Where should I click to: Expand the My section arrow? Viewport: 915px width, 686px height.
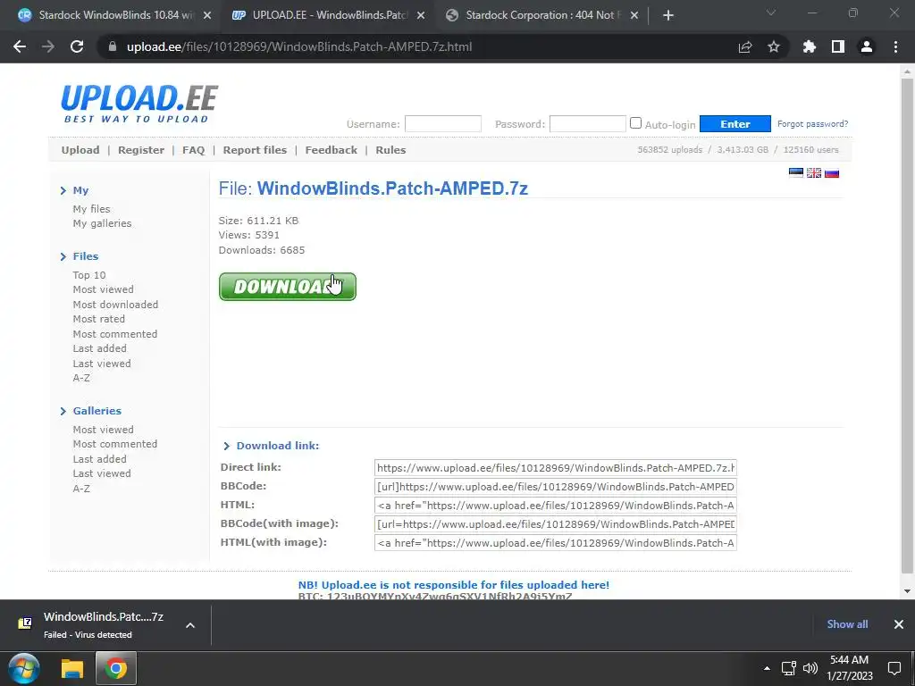click(63, 190)
